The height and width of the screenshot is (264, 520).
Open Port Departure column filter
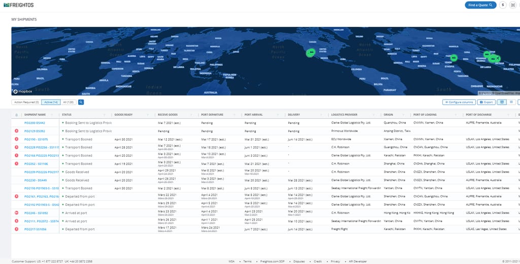234,115
